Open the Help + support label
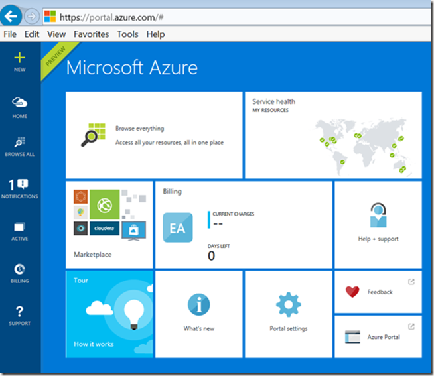 [x=378, y=239]
